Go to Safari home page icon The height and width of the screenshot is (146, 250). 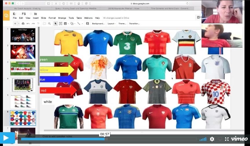[79, 3]
